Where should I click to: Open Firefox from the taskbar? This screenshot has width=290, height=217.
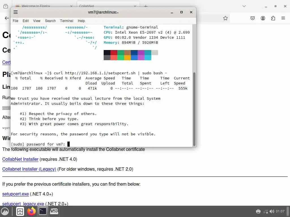click(31, 211)
